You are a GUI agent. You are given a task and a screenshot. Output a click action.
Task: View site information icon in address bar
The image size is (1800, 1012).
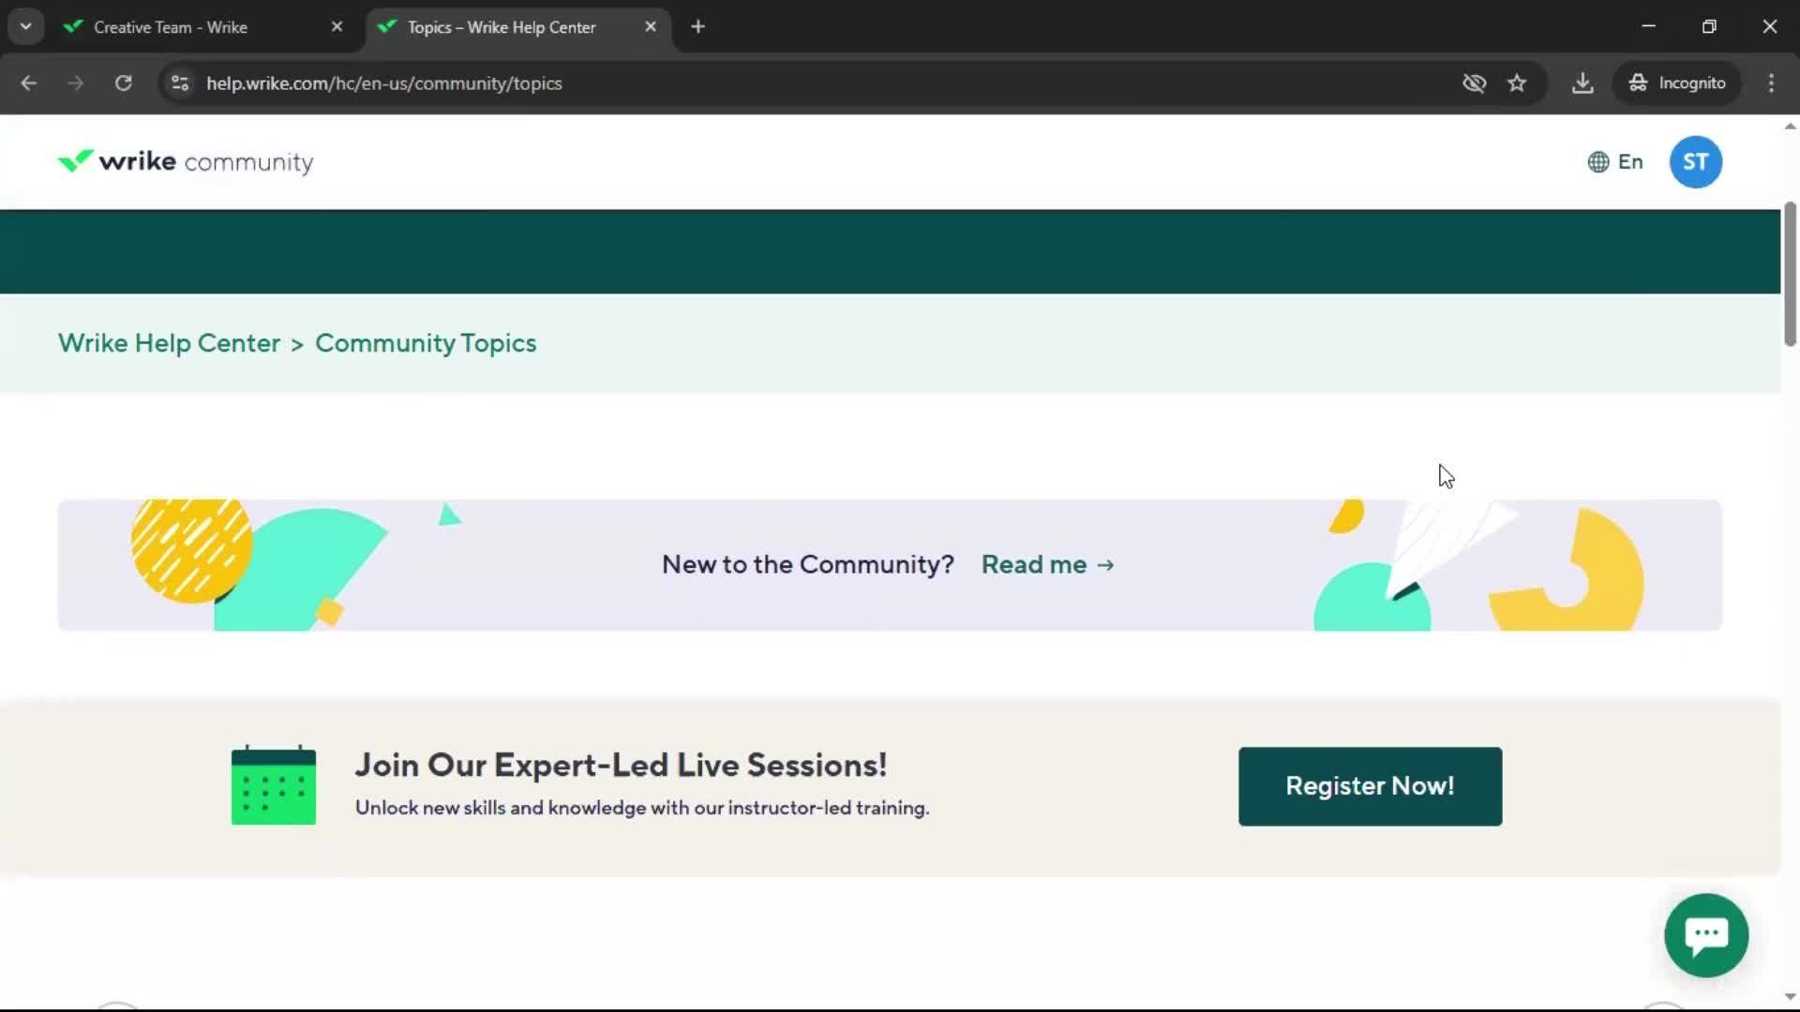tap(180, 83)
